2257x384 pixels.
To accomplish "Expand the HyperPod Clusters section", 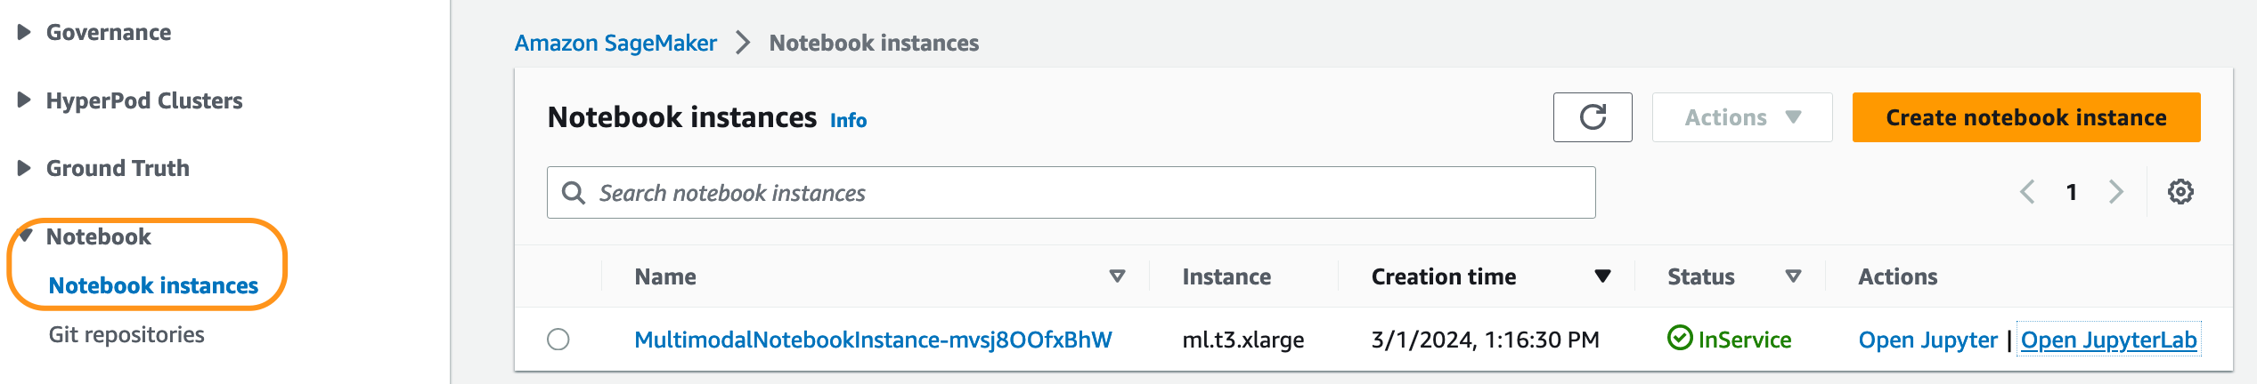I will (24, 100).
